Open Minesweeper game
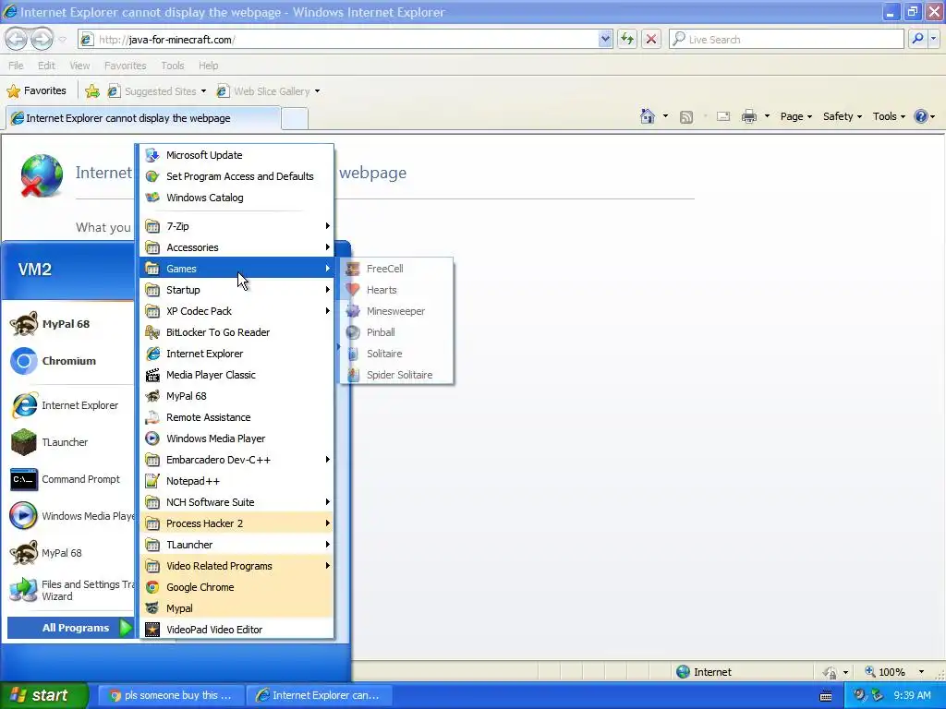Image resolution: width=946 pixels, height=709 pixels. 396,311
